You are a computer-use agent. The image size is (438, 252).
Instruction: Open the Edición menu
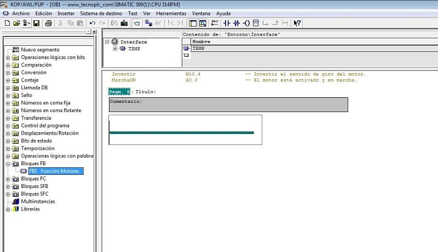click(x=44, y=13)
